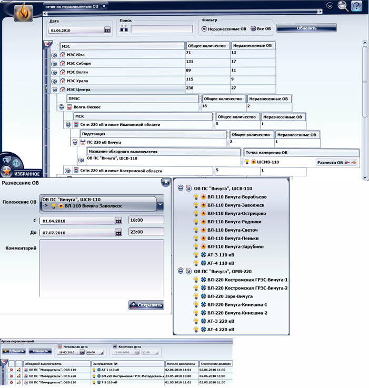
Task: Click calendar icon next to 01.04.2010
Action: tap(118, 221)
